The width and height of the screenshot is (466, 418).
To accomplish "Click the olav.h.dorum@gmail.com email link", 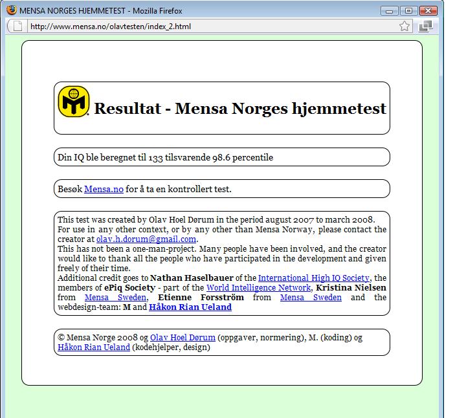I will point(146,239).
